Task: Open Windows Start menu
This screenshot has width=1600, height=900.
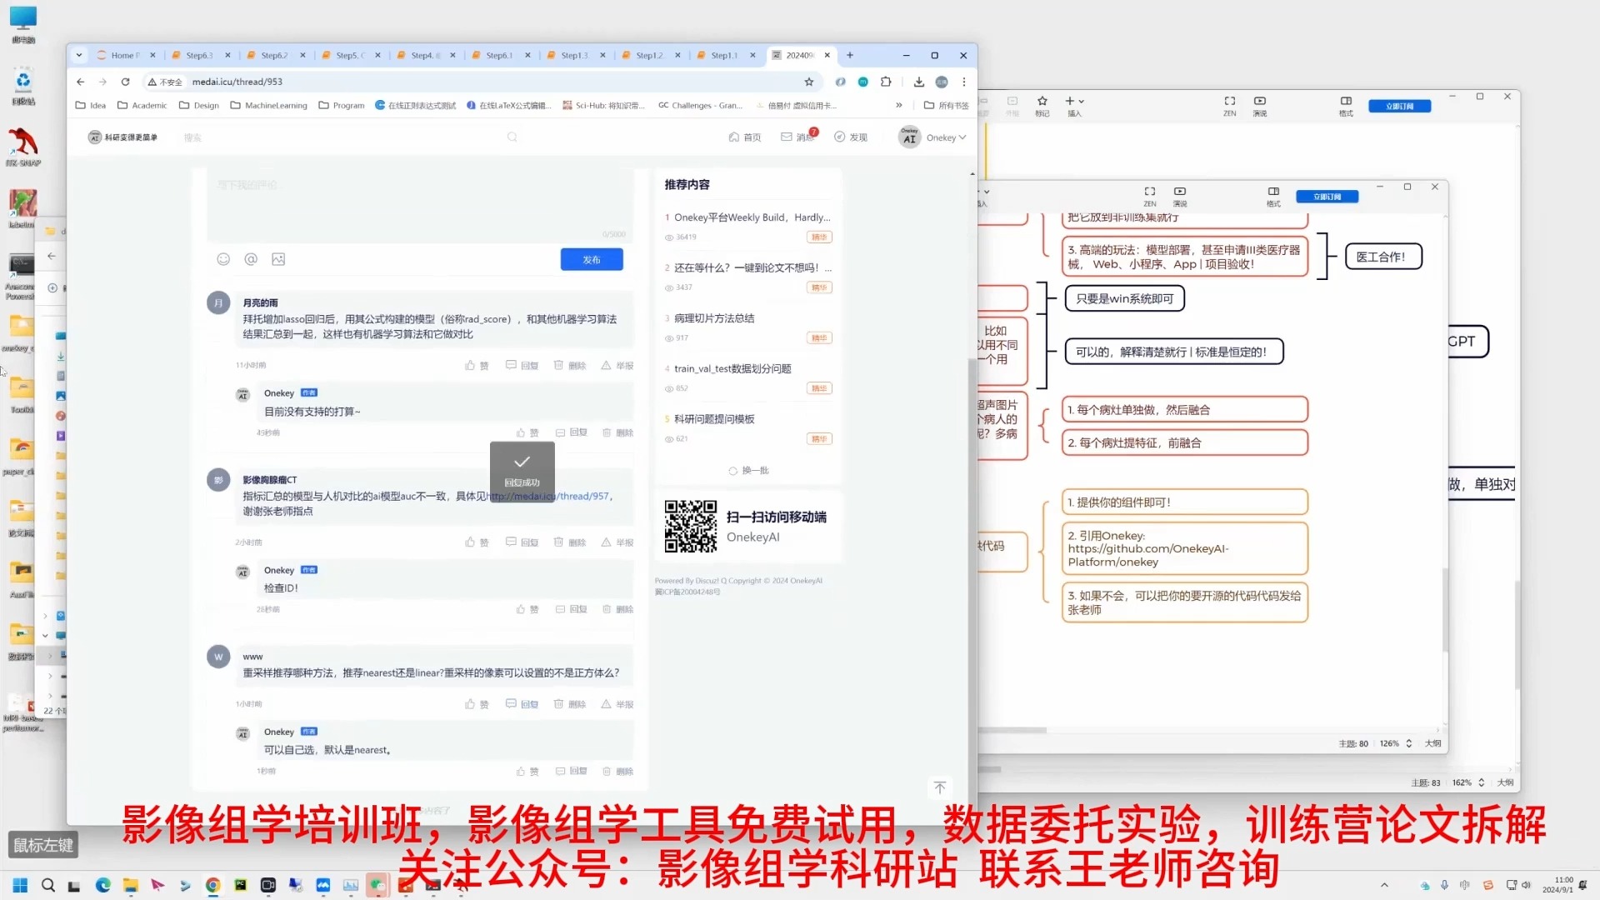Action: tap(20, 885)
